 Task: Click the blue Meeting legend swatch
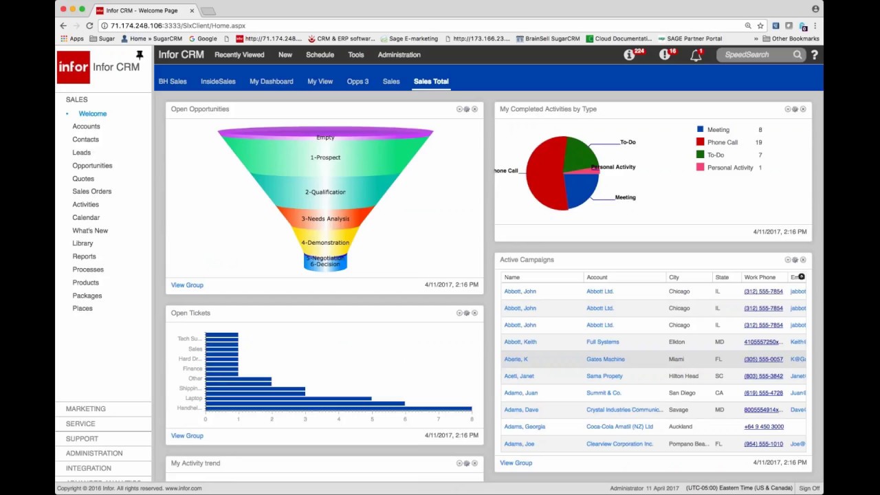(x=700, y=129)
